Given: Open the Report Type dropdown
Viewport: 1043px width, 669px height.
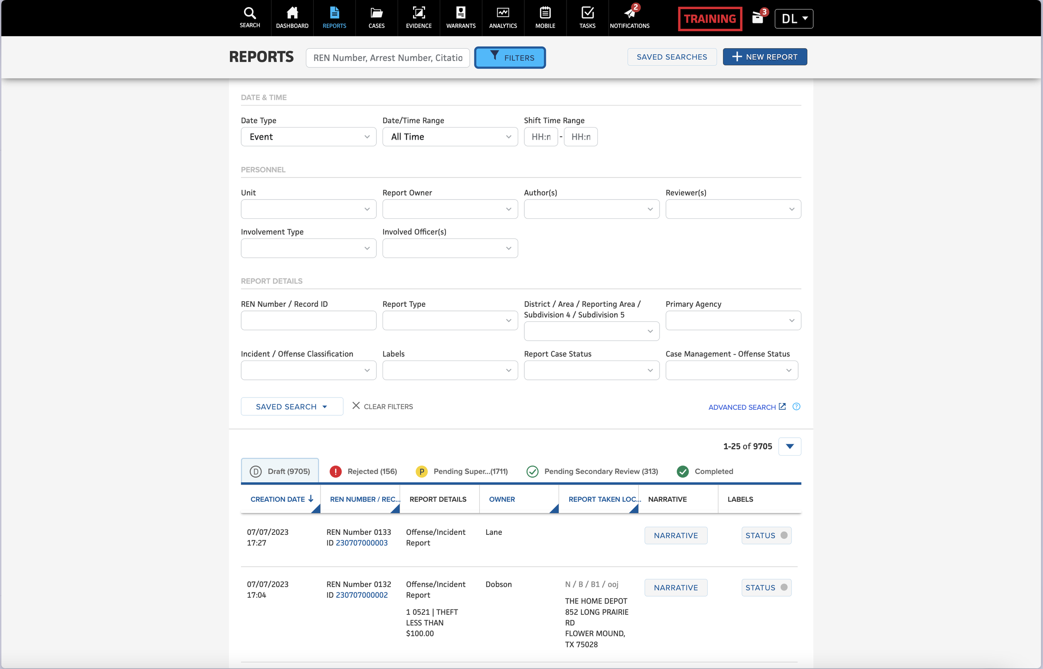Looking at the screenshot, I should 450,321.
